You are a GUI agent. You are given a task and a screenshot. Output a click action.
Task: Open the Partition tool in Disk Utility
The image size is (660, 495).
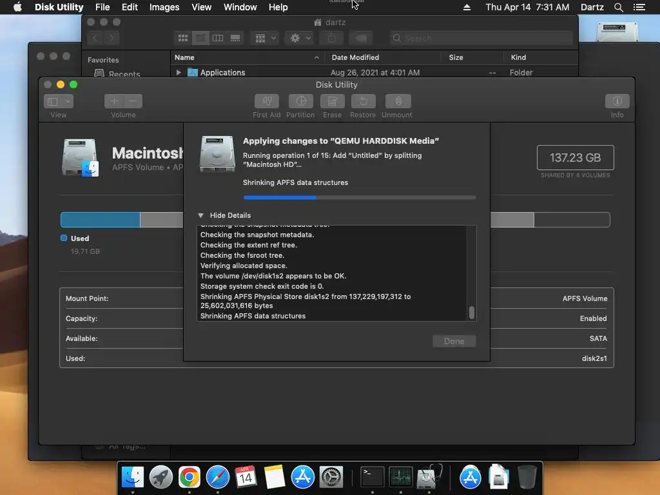[x=300, y=101]
